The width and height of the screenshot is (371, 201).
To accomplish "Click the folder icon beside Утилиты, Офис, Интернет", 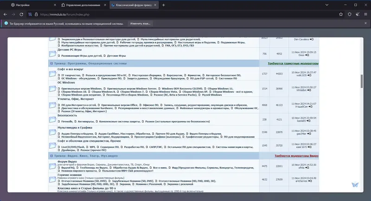I will (52, 105).
